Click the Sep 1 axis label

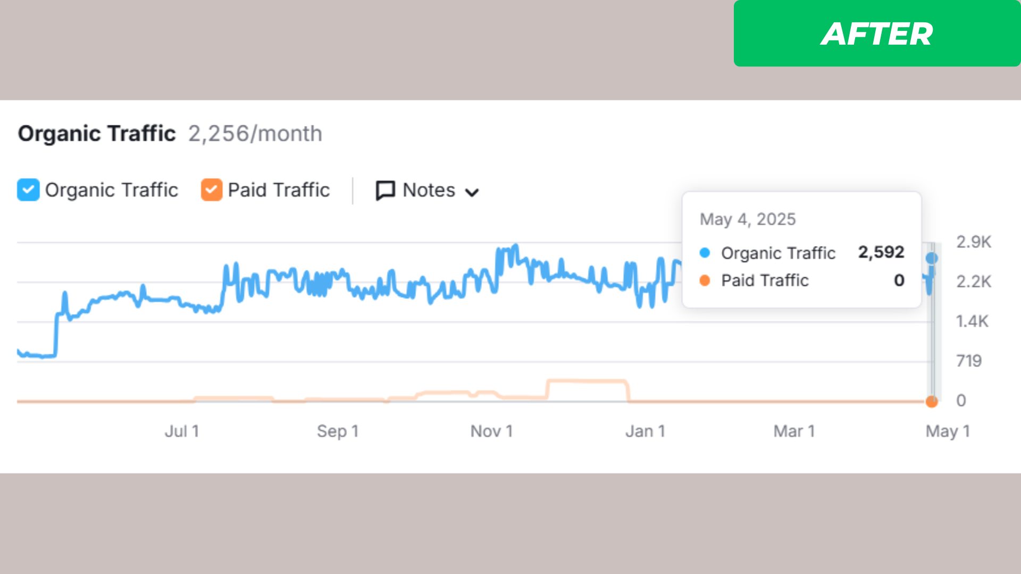tap(338, 431)
